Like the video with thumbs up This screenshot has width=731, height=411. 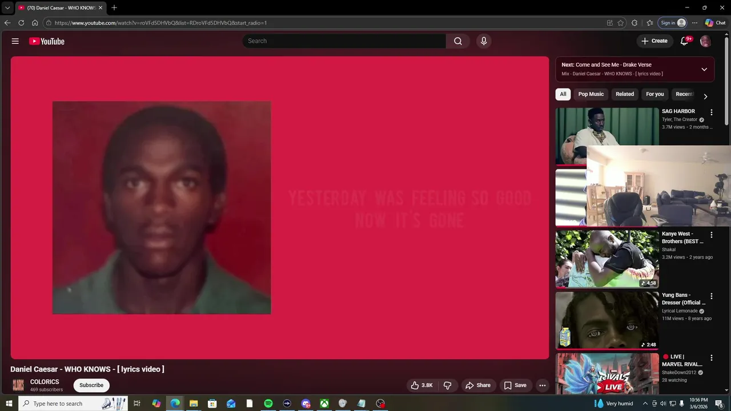[x=422, y=385]
